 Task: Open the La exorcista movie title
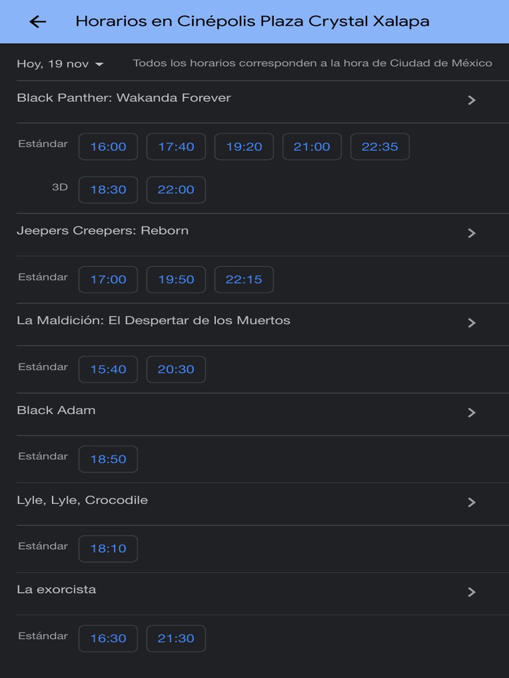(x=56, y=590)
